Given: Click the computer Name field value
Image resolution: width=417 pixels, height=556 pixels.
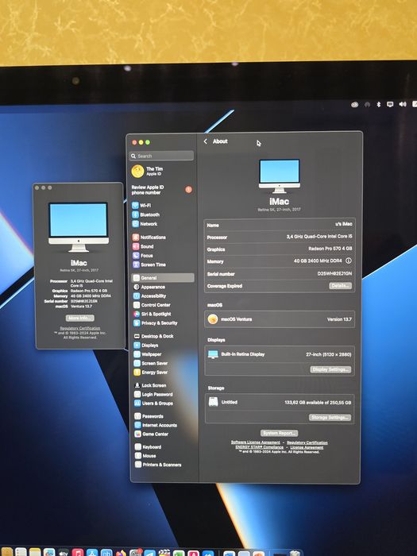Looking at the screenshot, I should click(x=343, y=224).
